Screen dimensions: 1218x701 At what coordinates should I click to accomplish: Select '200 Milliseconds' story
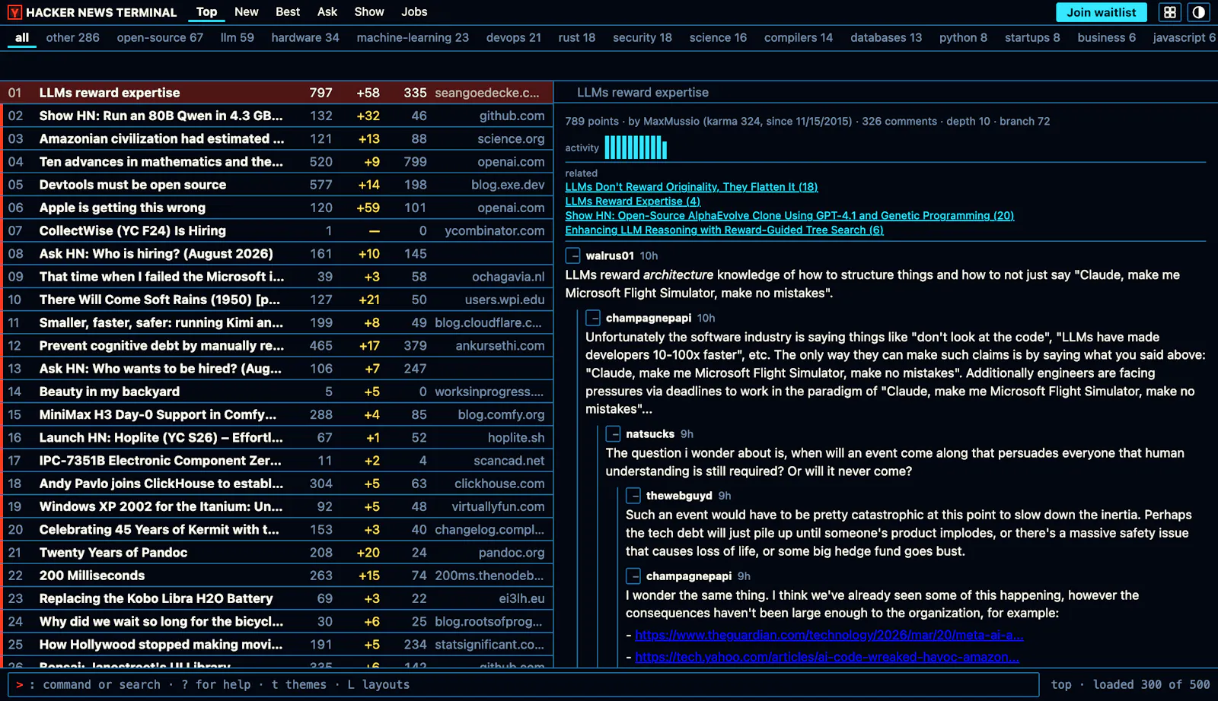(278, 576)
